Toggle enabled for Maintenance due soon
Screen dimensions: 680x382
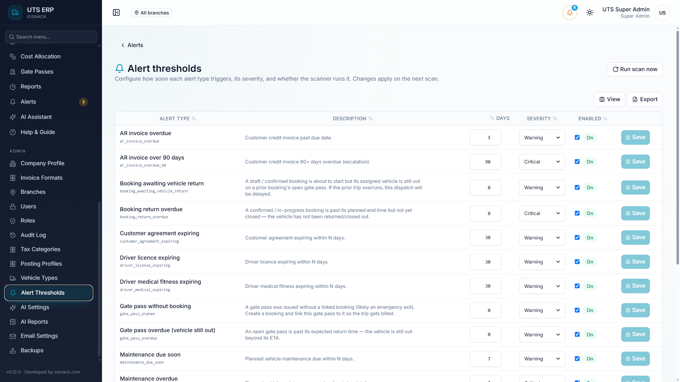click(x=577, y=359)
